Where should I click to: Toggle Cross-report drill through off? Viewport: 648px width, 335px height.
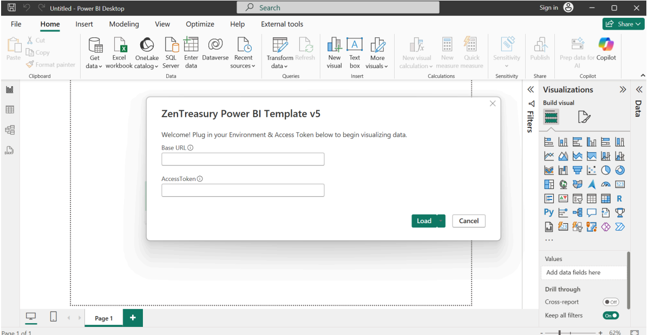click(x=611, y=301)
